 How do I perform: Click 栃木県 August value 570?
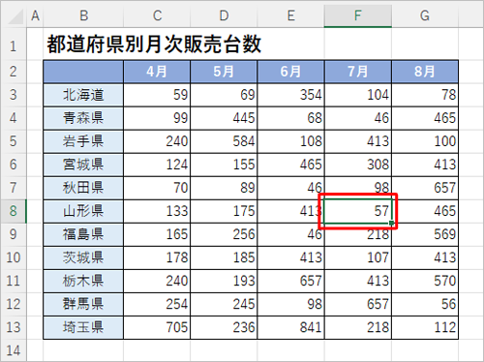point(425,281)
